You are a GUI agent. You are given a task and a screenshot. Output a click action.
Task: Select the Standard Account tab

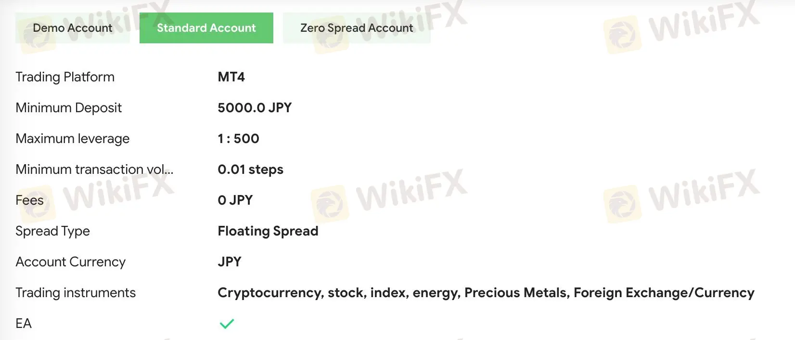[x=206, y=28]
